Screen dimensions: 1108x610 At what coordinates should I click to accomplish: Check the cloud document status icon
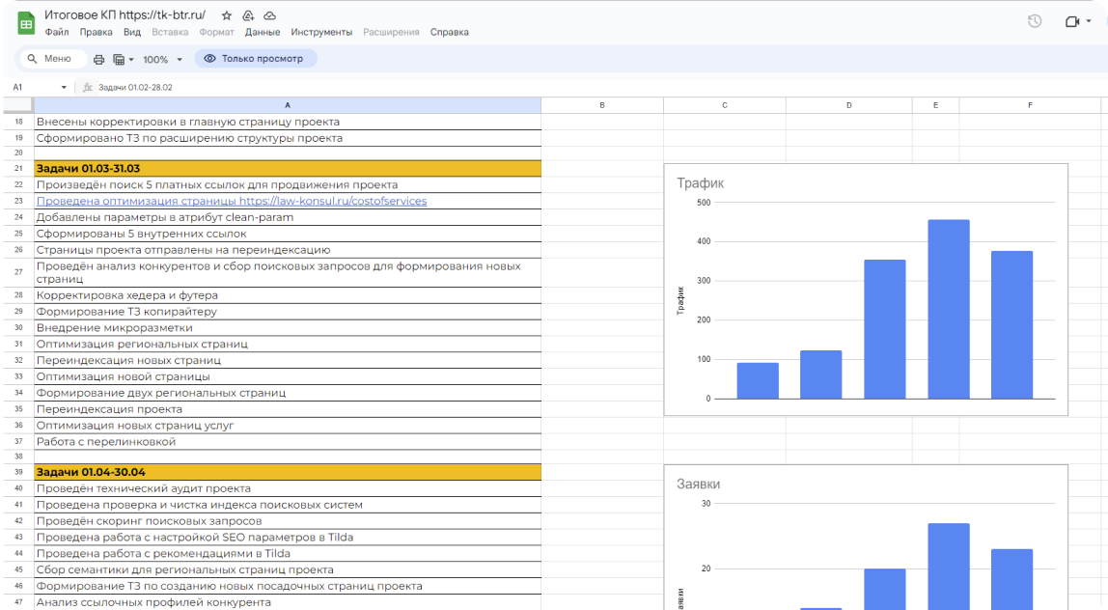point(269,16)
